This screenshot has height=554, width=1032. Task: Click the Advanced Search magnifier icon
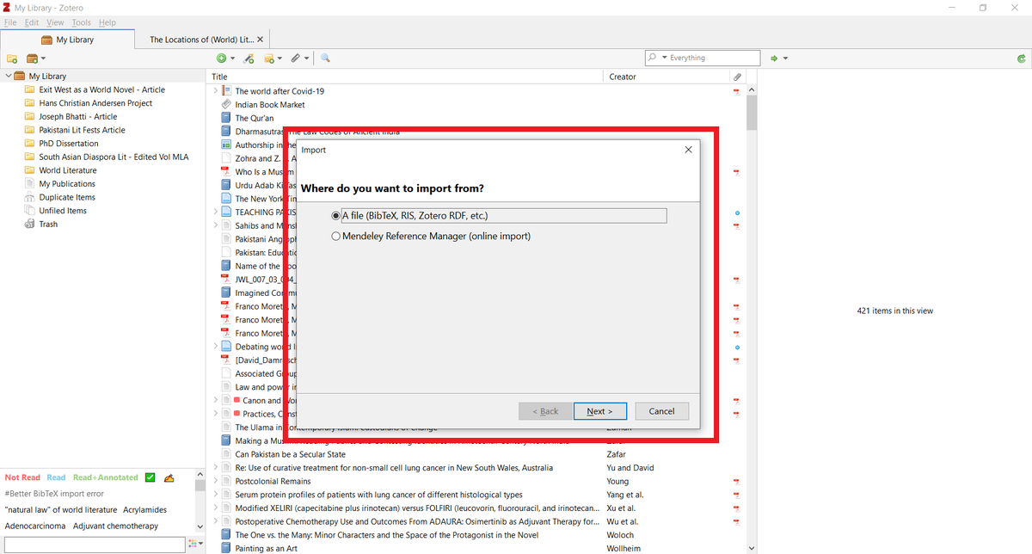(x=326, y=58)
